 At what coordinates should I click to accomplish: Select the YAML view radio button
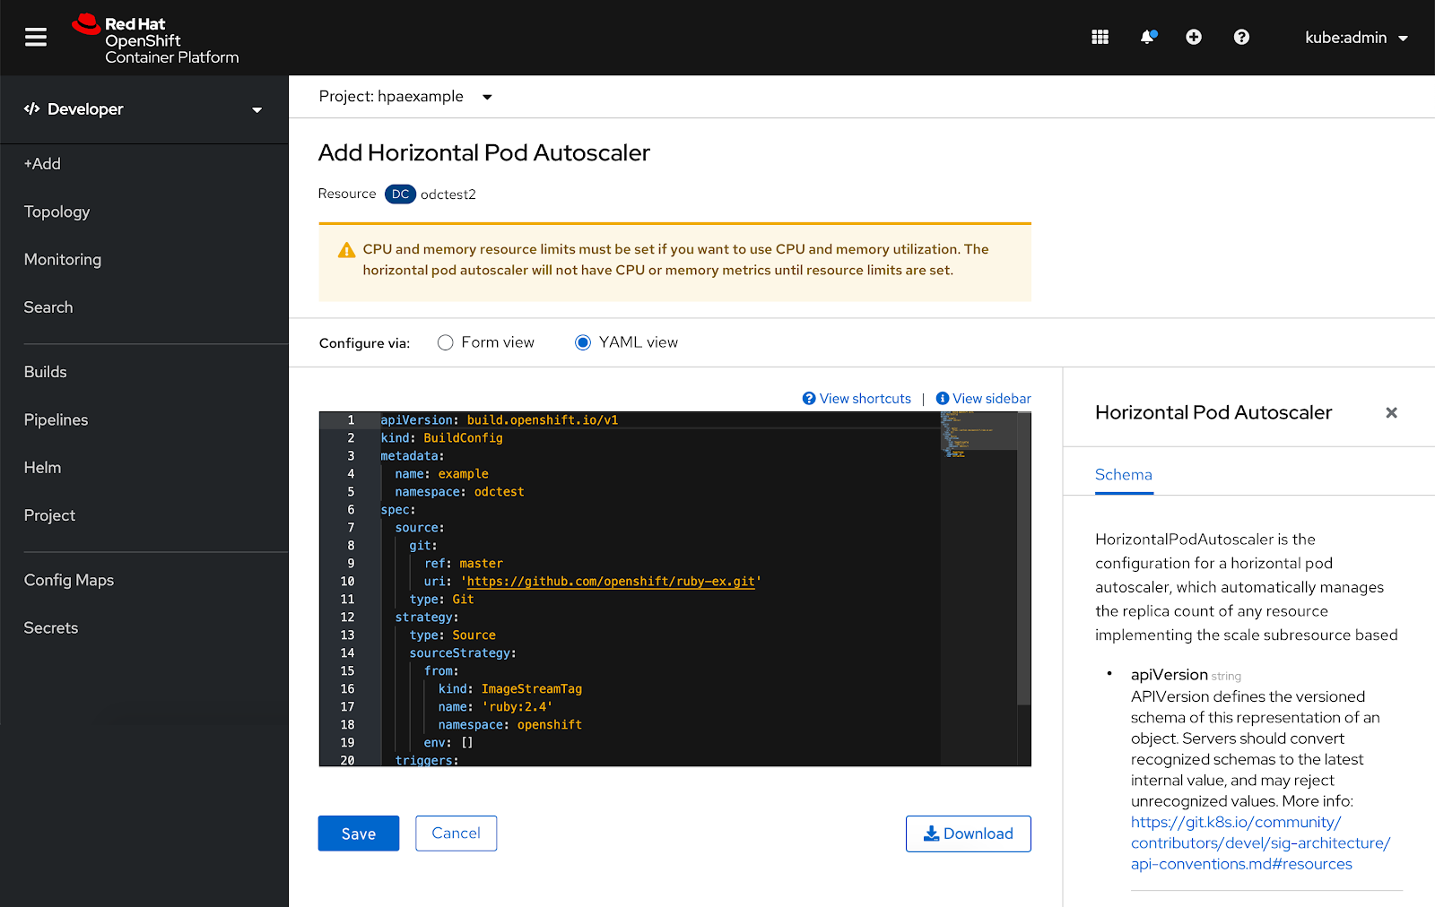[x=583, y=342]
